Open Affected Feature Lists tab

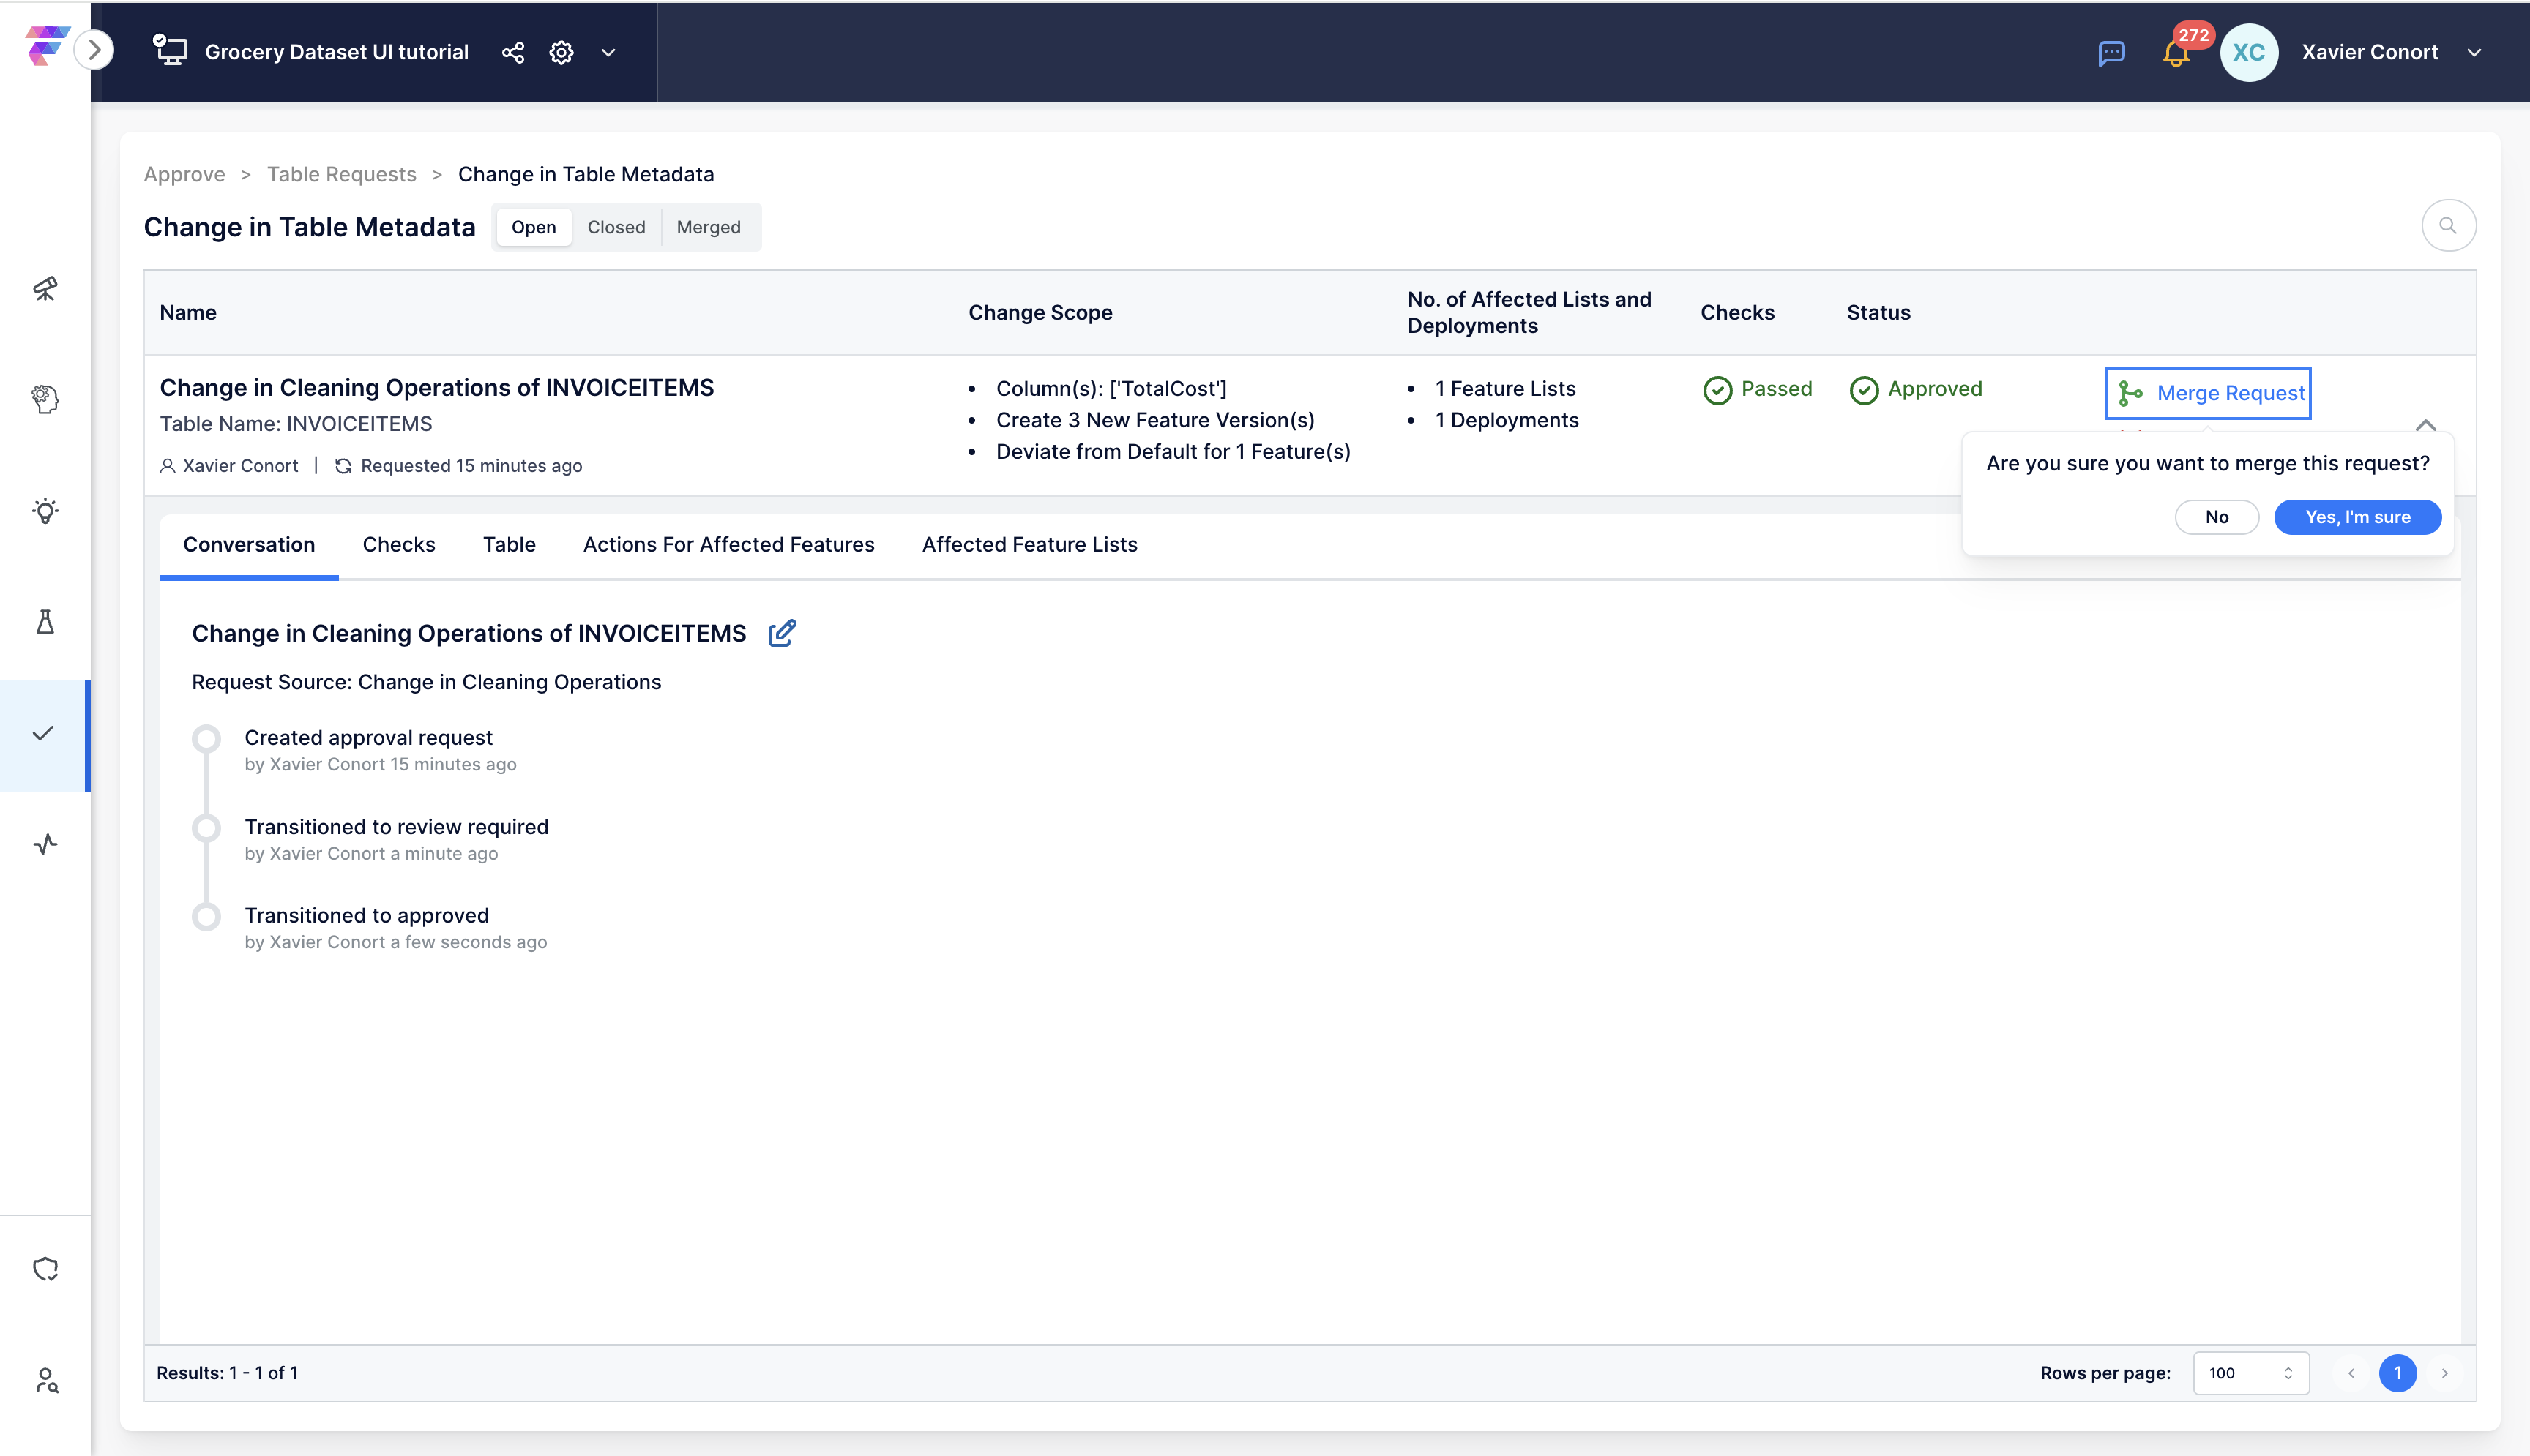1029,545
